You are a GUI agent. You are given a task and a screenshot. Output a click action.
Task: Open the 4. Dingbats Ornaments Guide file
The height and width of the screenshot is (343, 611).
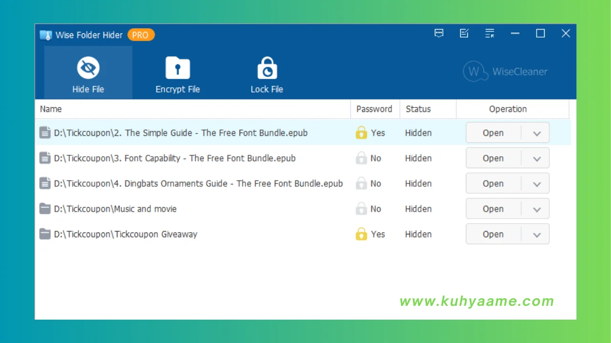493,183
